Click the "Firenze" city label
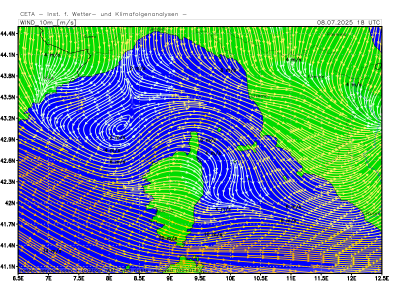This screenshot has width=400, height=300. click(x=316, y=76)
